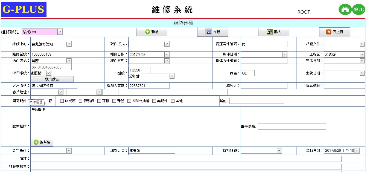The height and width of the screenshot is (172, 367).
Task: Click the 聯絡人電話 input field
Action: 149,86
